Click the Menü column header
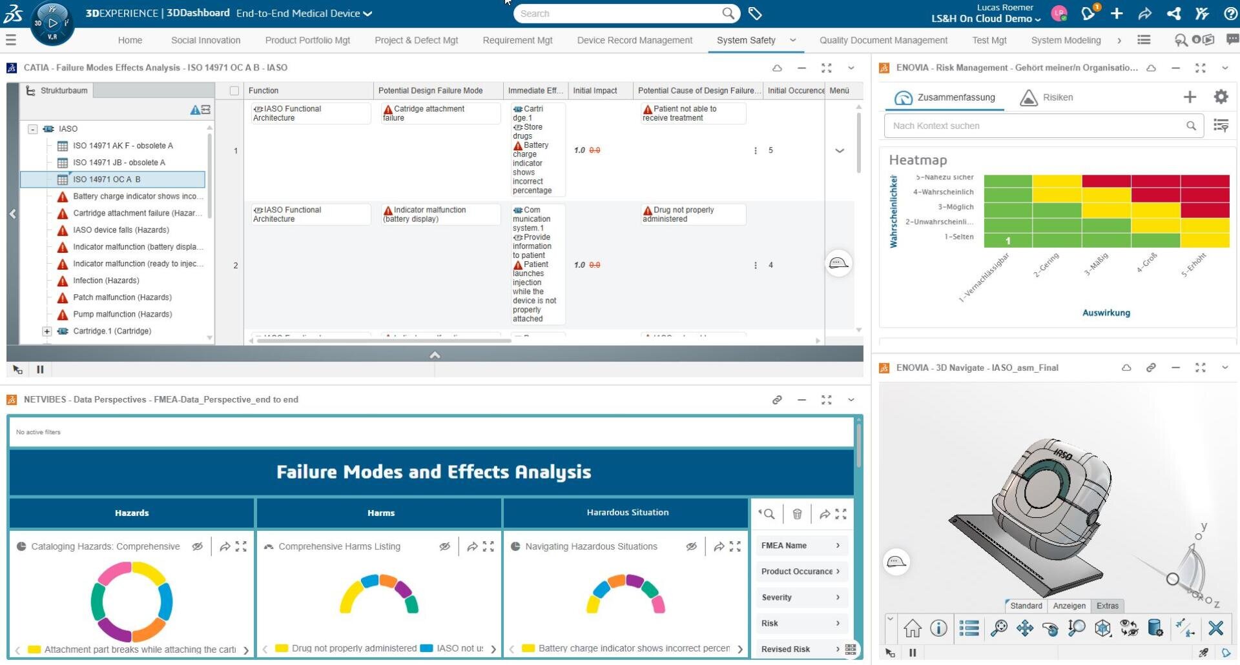Screen dimensions: 1240x665 coord(839,91)
